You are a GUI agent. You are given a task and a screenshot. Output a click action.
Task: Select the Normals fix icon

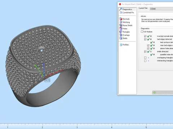coord(121,19)
